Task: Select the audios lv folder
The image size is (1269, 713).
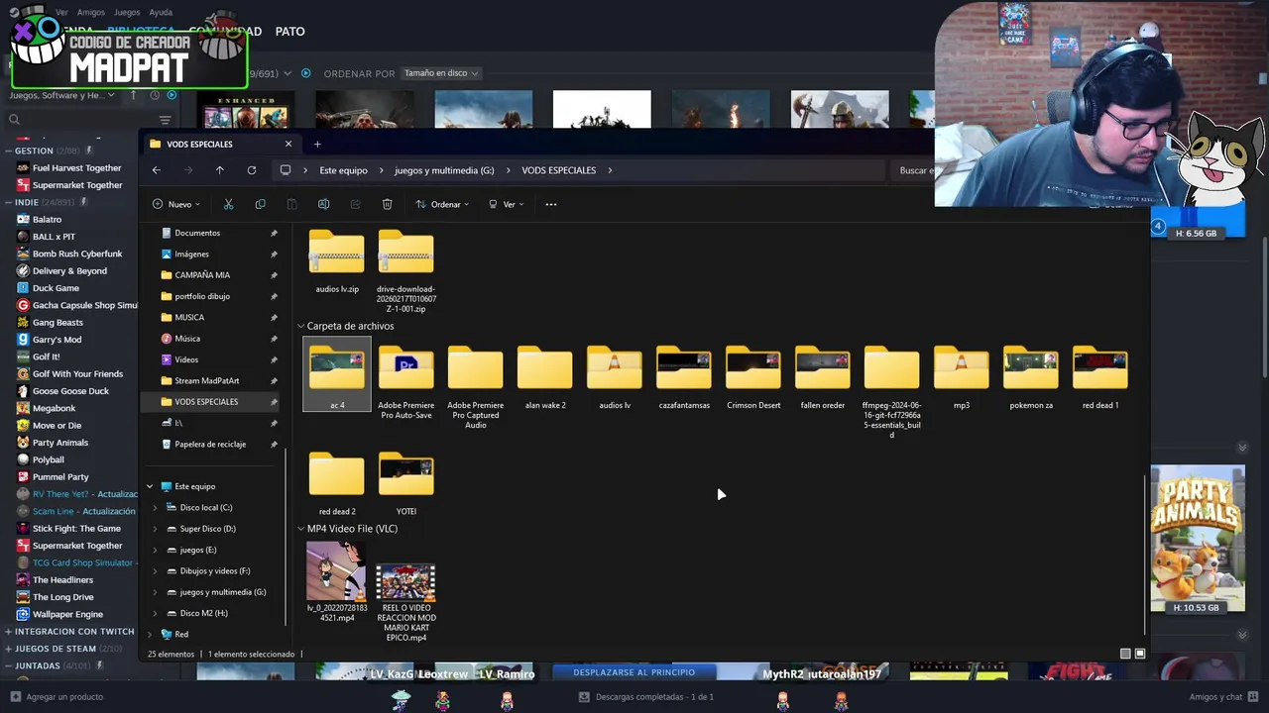Action: click(x=615, y=376)
